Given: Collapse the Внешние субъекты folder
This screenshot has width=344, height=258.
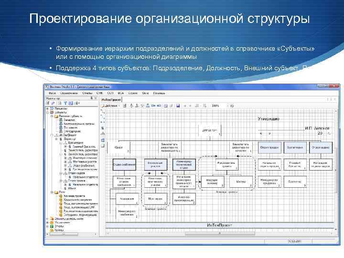Looking at the screenshot, I should coord(52,116).
